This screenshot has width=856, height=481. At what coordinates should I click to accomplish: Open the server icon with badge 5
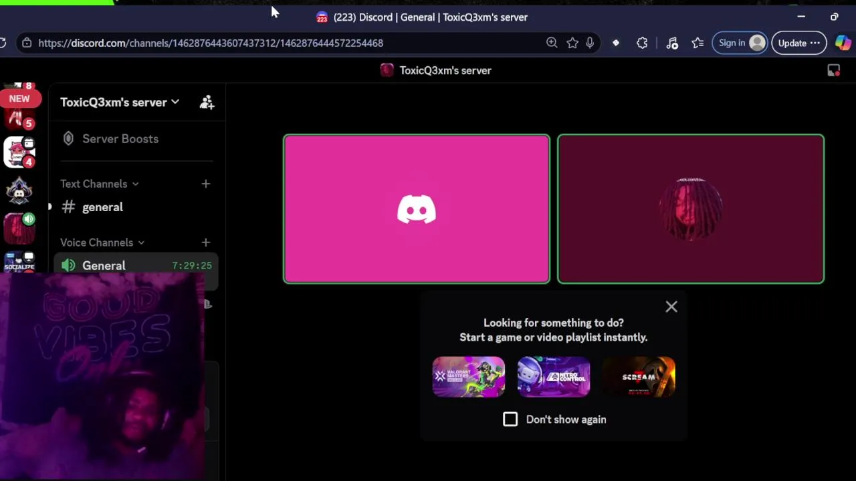point(19,119)
